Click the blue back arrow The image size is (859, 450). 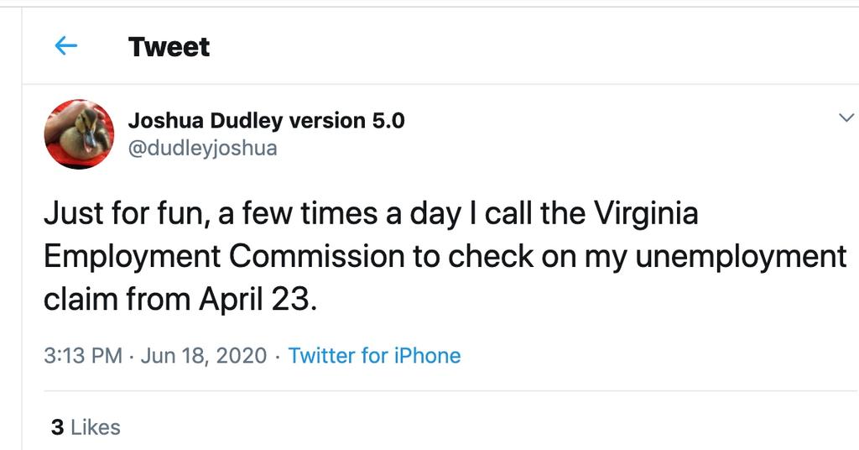point(65,46)
